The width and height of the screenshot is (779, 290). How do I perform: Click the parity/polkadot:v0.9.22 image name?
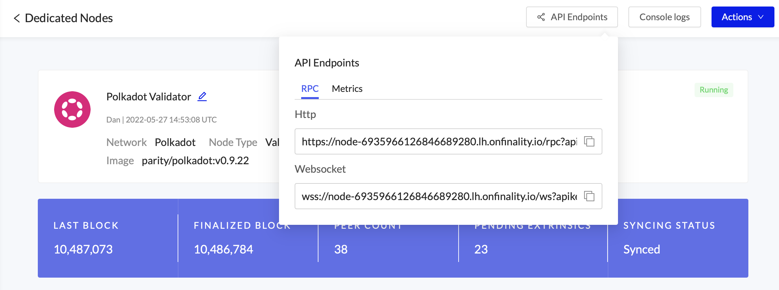tap(195, 161)
